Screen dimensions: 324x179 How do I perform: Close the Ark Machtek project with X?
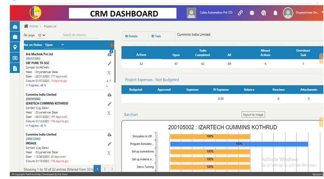coord(109,73)
